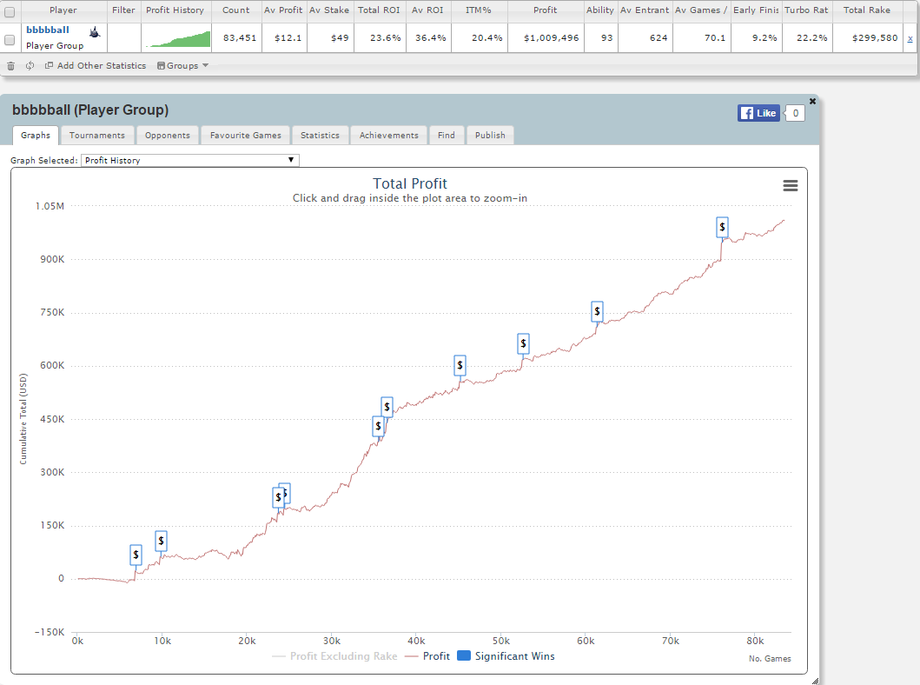
Task: Expand the Groups dropdown menu
Action: (x=183, y=66)
